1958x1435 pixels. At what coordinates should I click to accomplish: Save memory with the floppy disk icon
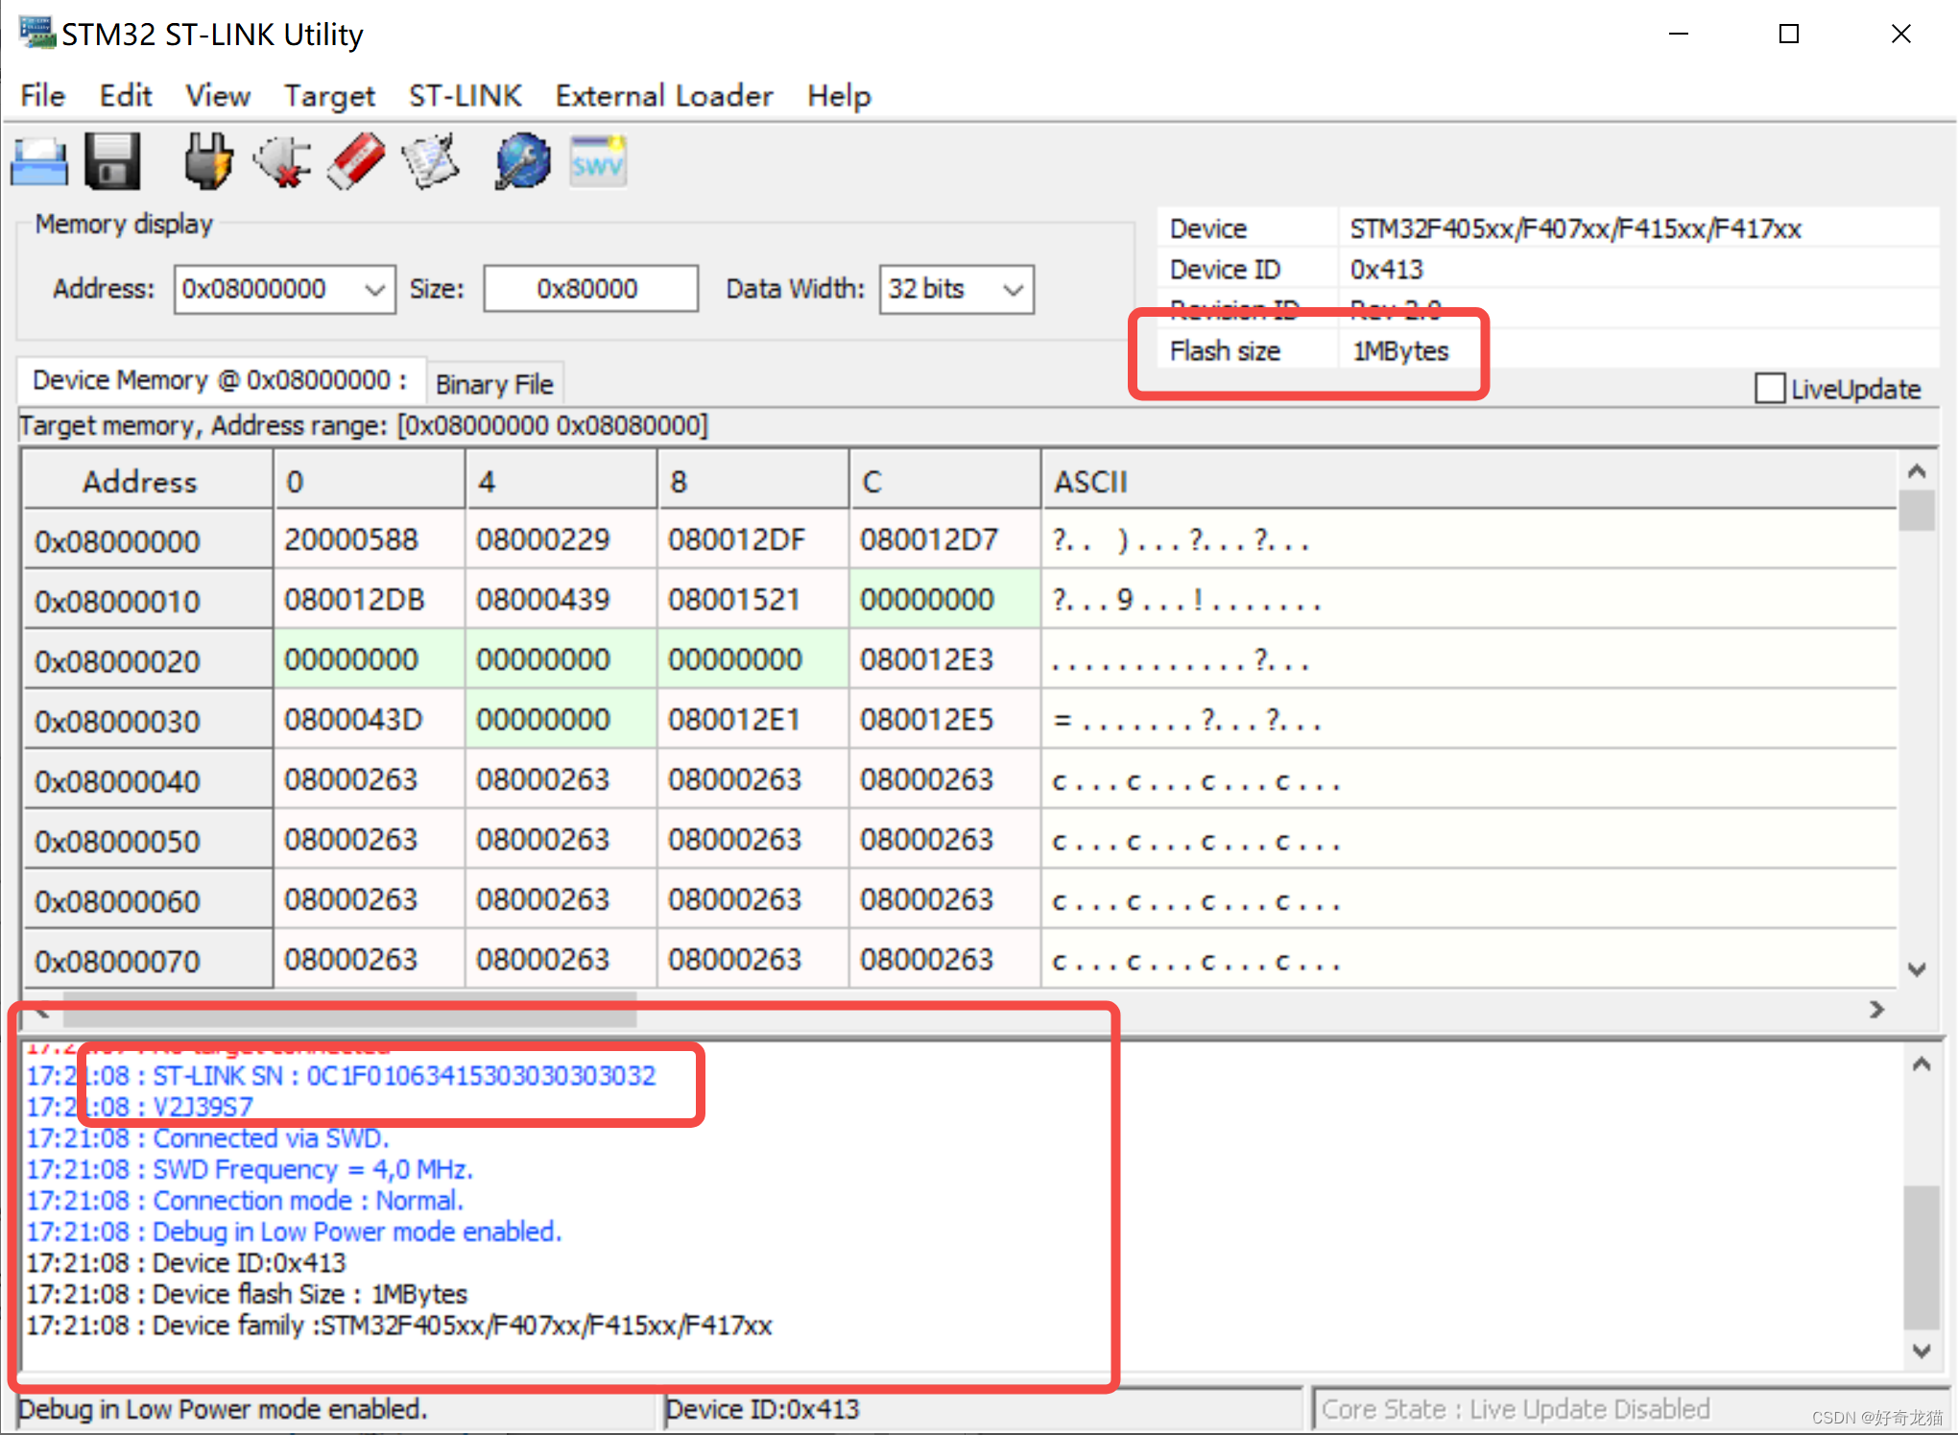[x=112, y=161]
